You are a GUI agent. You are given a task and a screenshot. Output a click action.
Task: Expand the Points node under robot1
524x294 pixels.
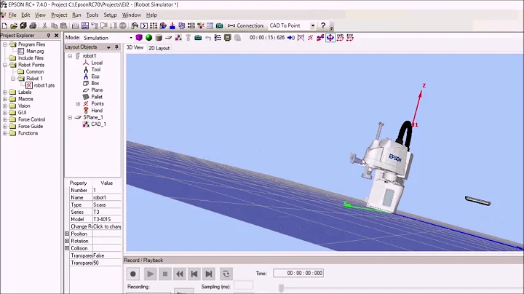point(78,104)
